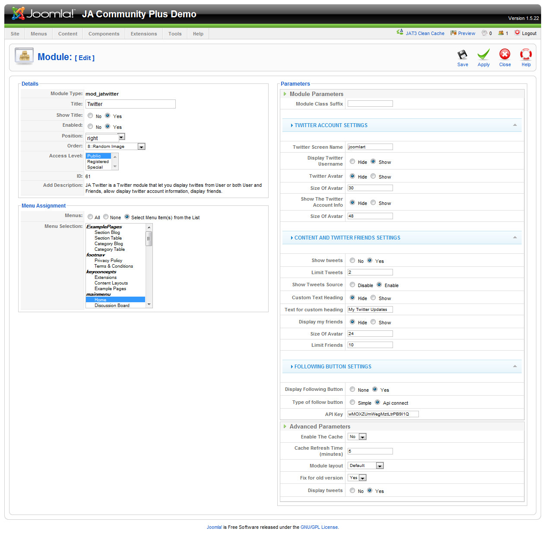The height and width of the screenshot is (534, 545).
Task: Open the Extensions menu
Action: tap(144, 34)
